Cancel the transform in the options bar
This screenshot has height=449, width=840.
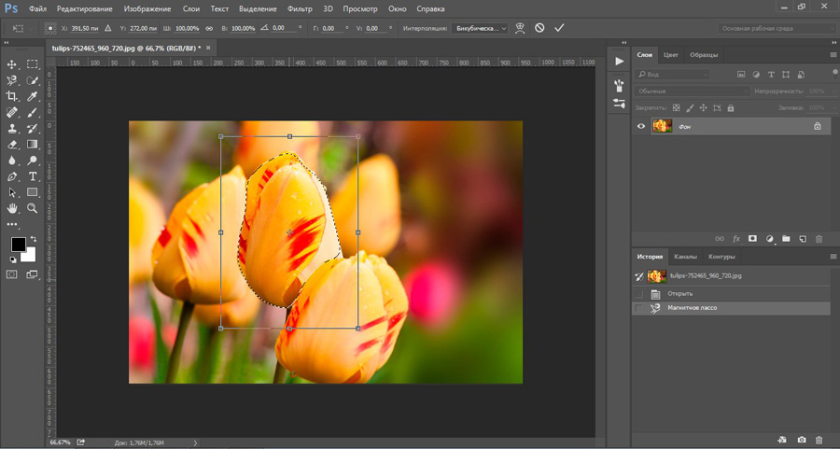point(539,28)
